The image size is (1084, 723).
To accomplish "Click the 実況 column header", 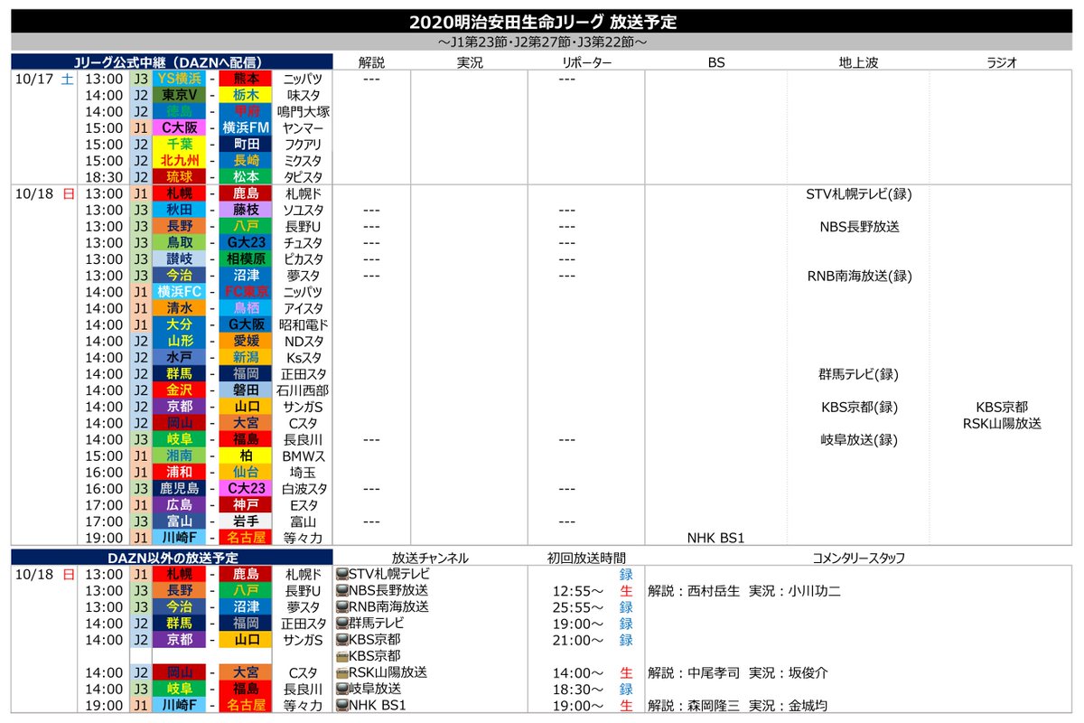I will (471, 62).
